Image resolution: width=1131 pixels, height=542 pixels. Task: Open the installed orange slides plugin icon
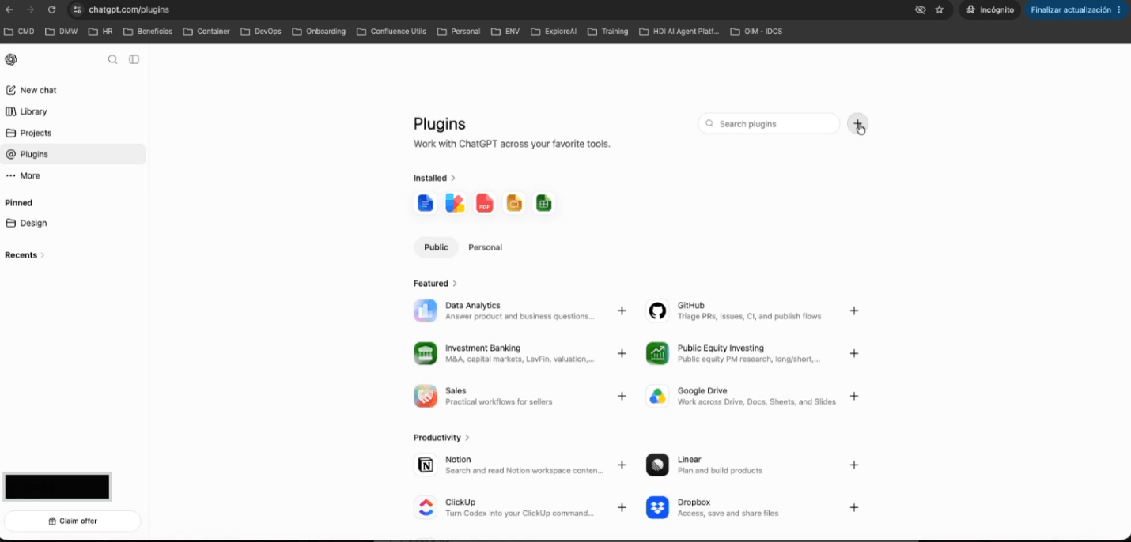click(514, 203)
